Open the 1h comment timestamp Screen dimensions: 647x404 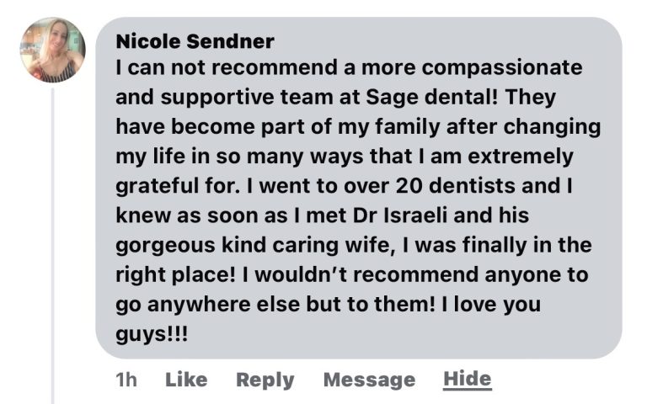(x=126, y=380)
